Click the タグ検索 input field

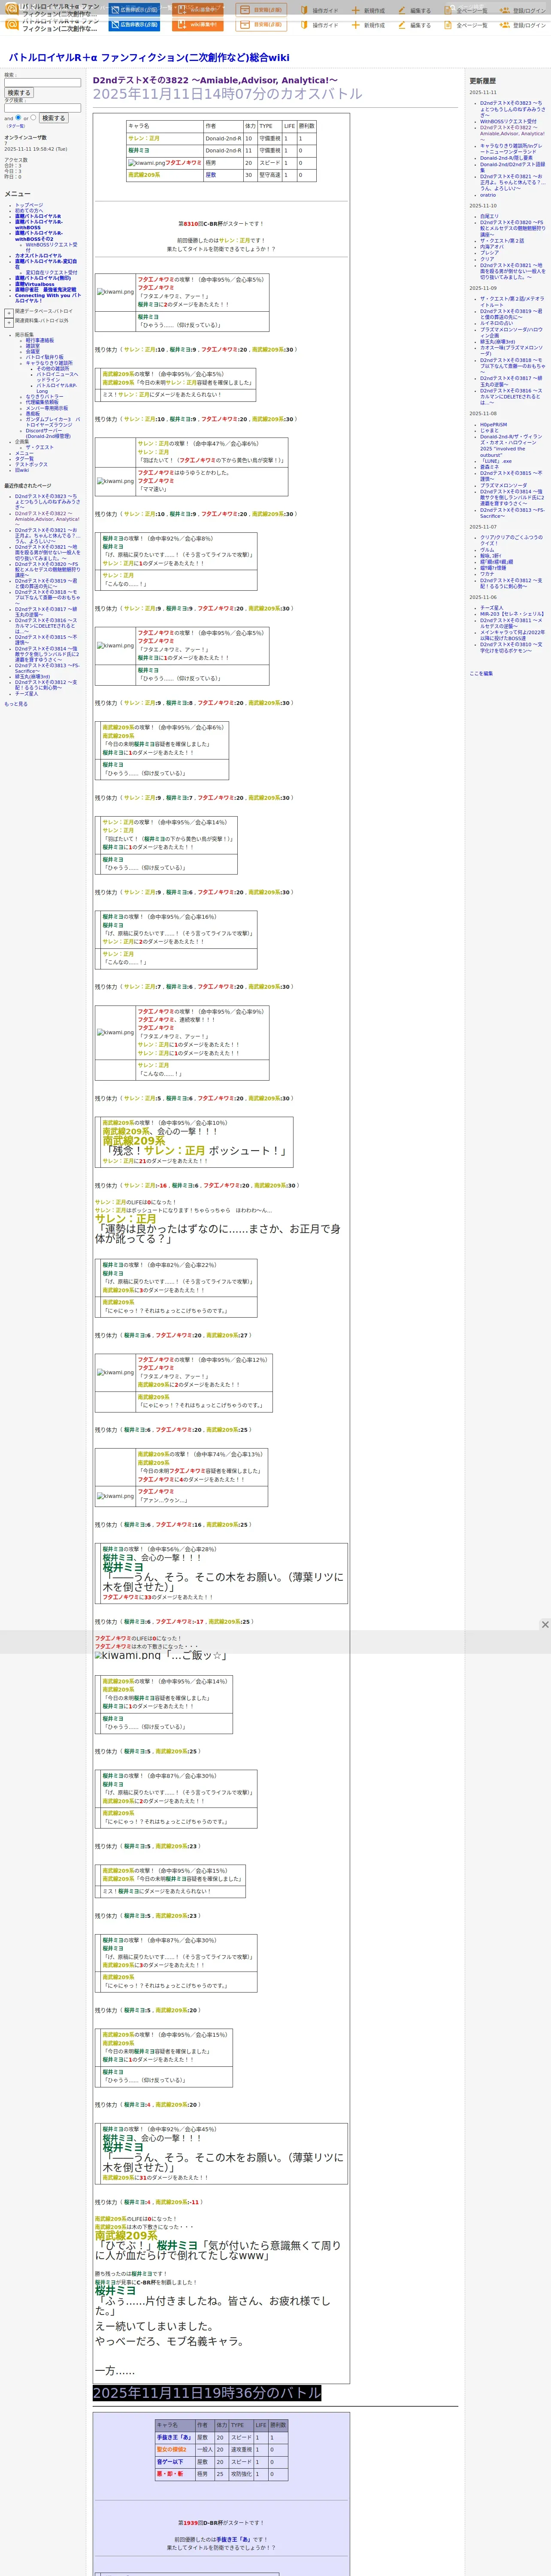42,108
